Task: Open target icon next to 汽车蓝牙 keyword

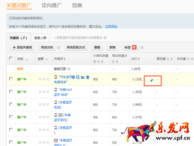Action: (73, 77)
